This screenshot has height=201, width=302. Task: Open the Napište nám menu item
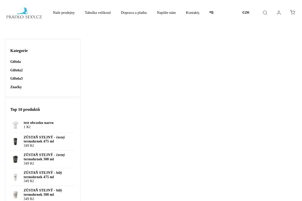click(166, 13)
